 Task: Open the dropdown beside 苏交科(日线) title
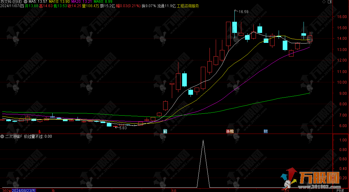click(26, 2)
